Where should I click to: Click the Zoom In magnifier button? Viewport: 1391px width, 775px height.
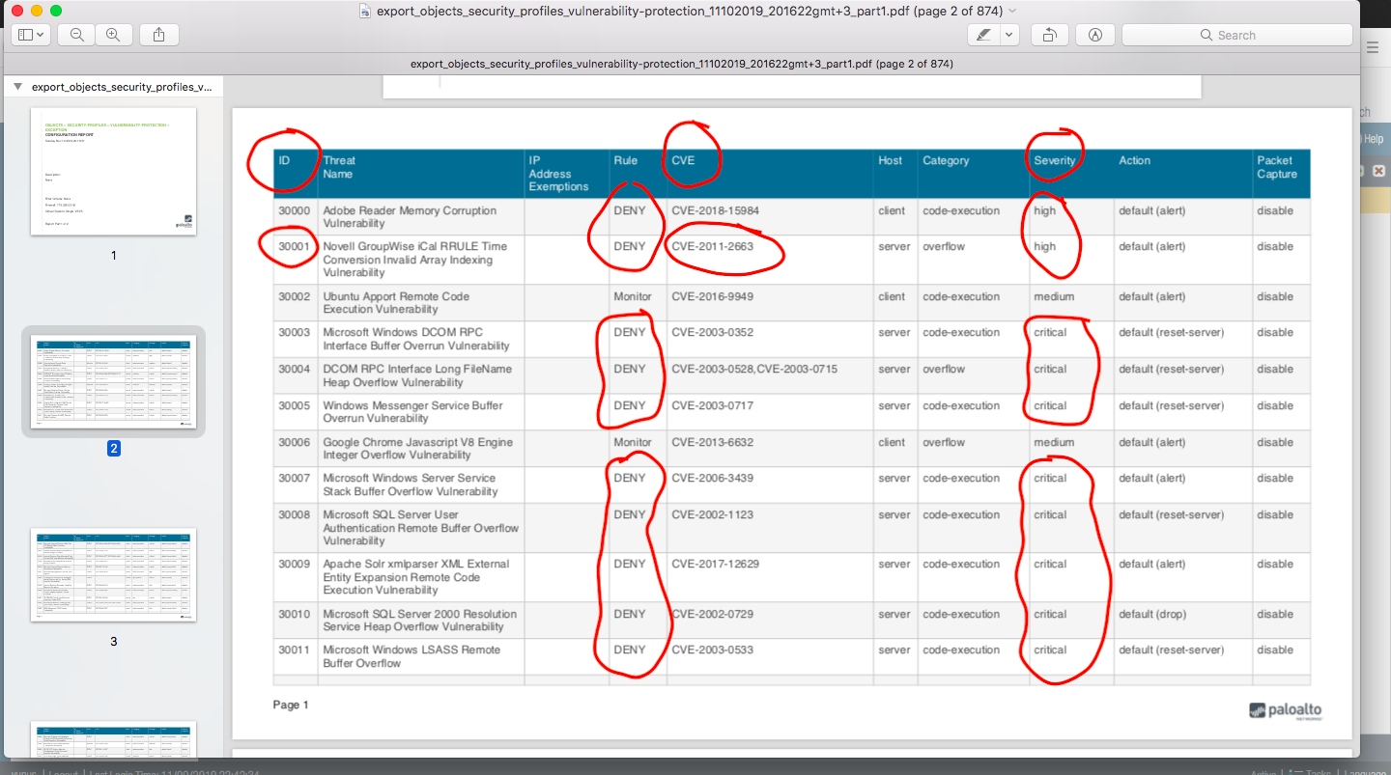[113, 35]
